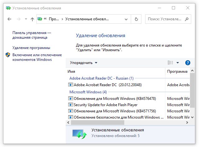
Task: Expand the hidden breadcrumb chevrons
Action: click(x=45, y=19)
